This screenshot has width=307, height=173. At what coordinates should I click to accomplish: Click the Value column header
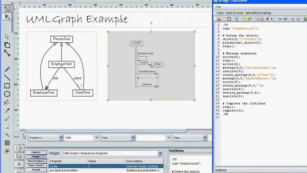click(106, 161)
